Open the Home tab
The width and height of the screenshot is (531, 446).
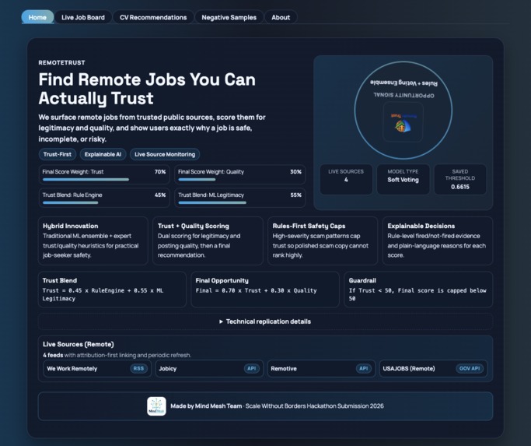(x=37, y=17)
